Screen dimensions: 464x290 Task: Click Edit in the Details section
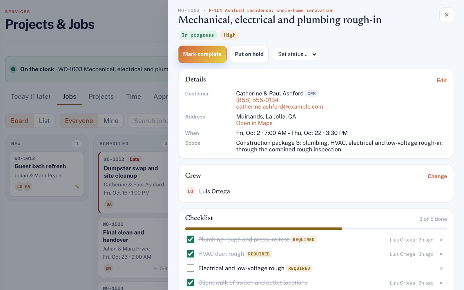(442, 81)
